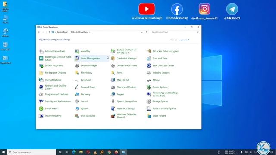
Task: Expand the address bar history dropdown
Action: [x=142, y=32]
